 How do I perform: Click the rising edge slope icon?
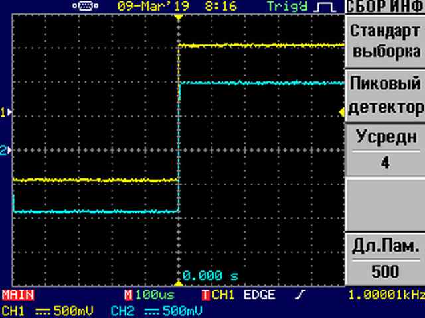coord(300,295)
